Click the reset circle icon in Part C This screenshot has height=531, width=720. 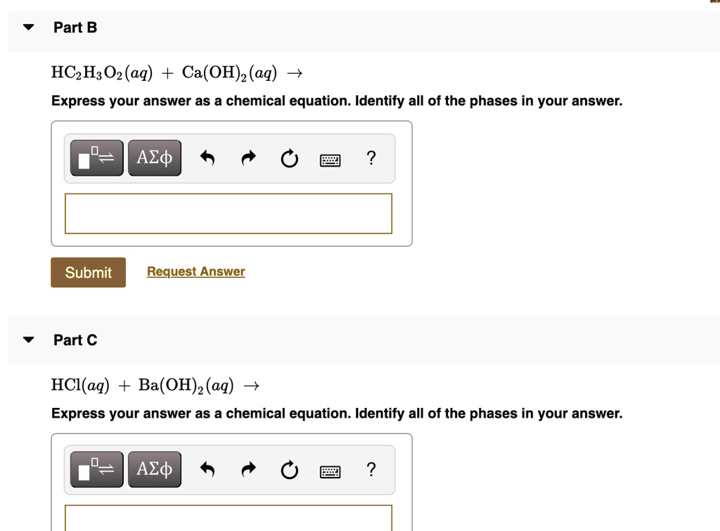coord(289,470)
